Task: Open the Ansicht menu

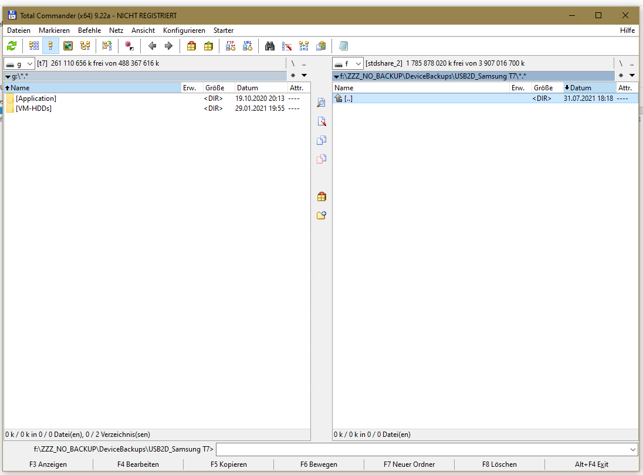Action: point(143,30)
